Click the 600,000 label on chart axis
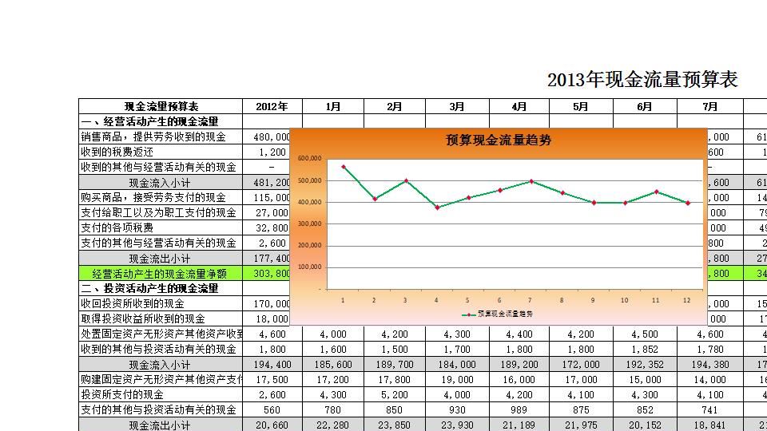The width and height of the screenshot is (767, 431). [310, 158]
